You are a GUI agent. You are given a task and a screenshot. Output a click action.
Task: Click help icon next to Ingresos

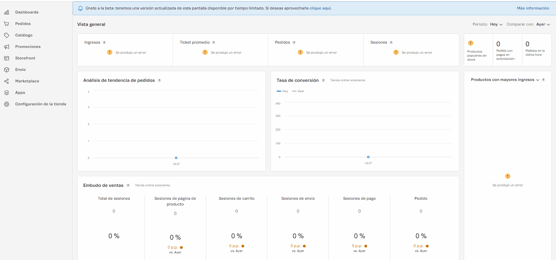pyautogui.click(x=104, y=42)
